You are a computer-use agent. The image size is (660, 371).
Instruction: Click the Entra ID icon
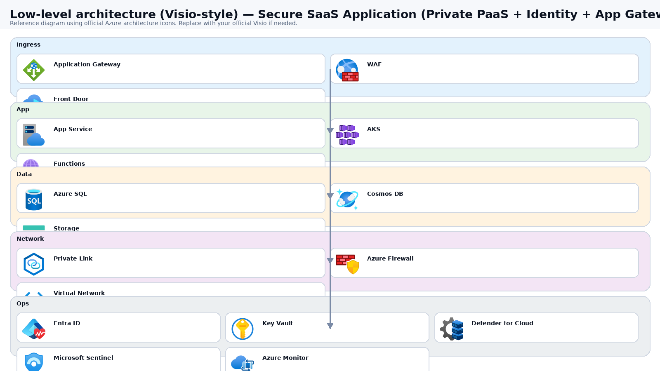(34, 329)
